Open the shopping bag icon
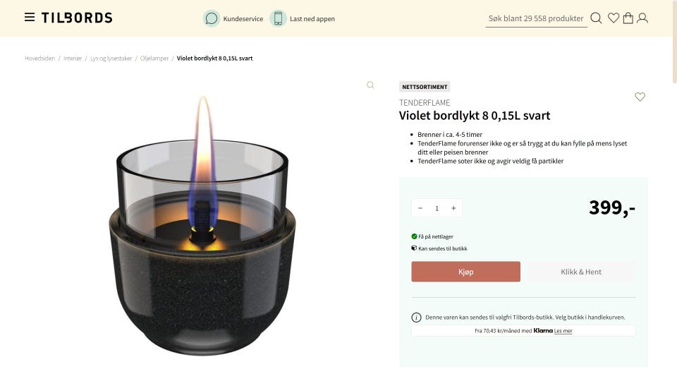677x381 pixels. point(628,18)
